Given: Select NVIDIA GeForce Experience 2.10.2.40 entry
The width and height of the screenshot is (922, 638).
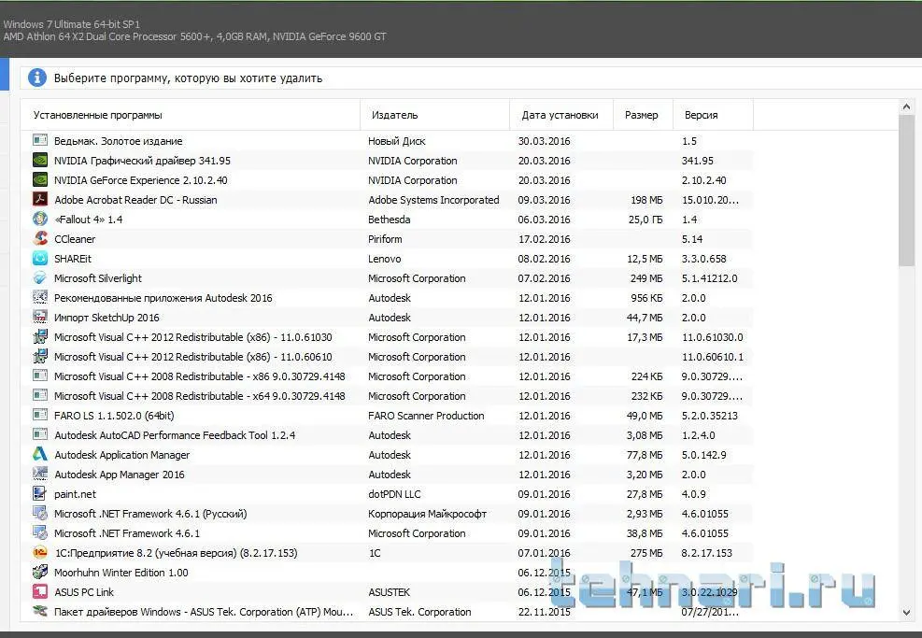Looking at the screenshot, I should (x=140, y=180).
